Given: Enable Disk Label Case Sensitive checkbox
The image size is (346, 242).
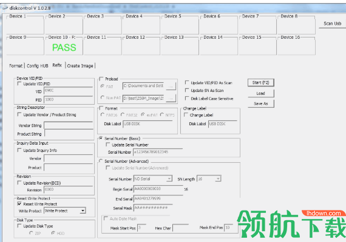Looking at the screenshot, I should point(187,98).
